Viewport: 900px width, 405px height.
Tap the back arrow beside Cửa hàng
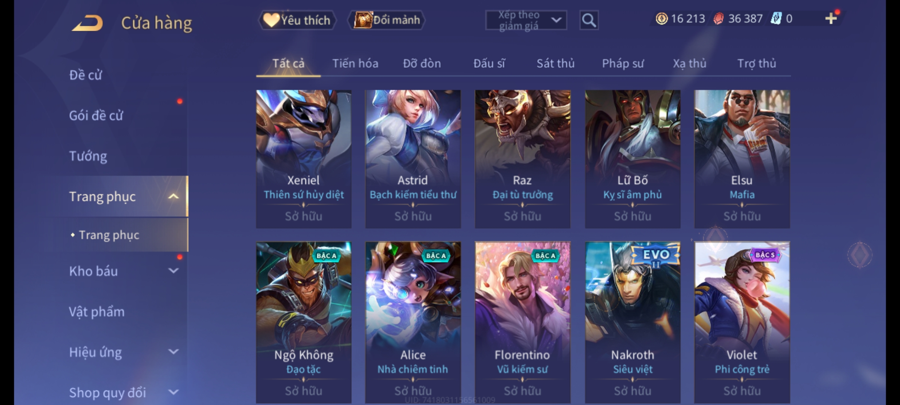pyautogui.click(x=87, y=22)
